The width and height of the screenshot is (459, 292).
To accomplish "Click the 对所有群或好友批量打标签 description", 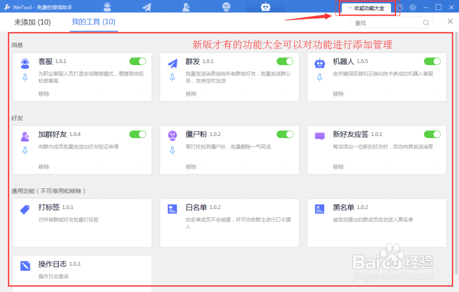I will click(68, 219).
